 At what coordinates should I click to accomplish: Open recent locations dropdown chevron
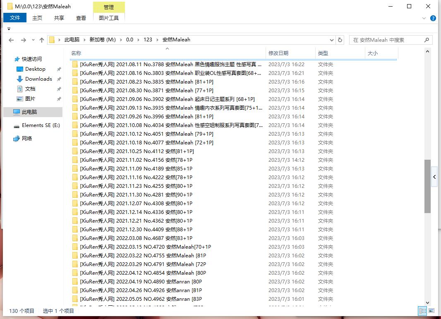(33, 40)
